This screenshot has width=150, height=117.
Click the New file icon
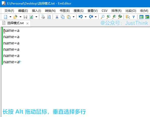[6, 17]
